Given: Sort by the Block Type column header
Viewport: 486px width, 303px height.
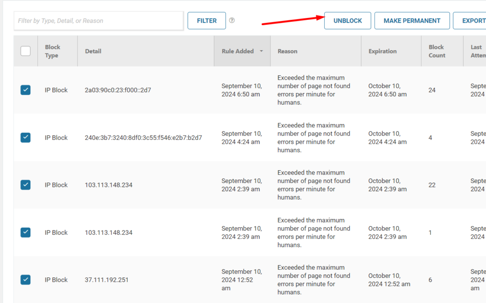Looking at the screenshot, I should (52, 51).
